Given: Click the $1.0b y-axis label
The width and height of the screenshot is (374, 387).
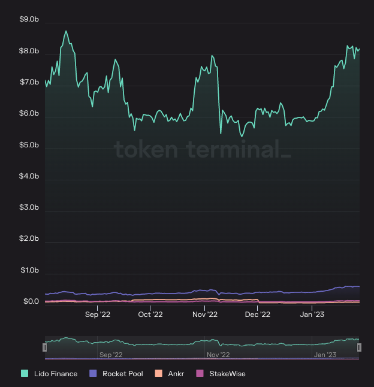Looking at the screenshot, I should [29, 270].
